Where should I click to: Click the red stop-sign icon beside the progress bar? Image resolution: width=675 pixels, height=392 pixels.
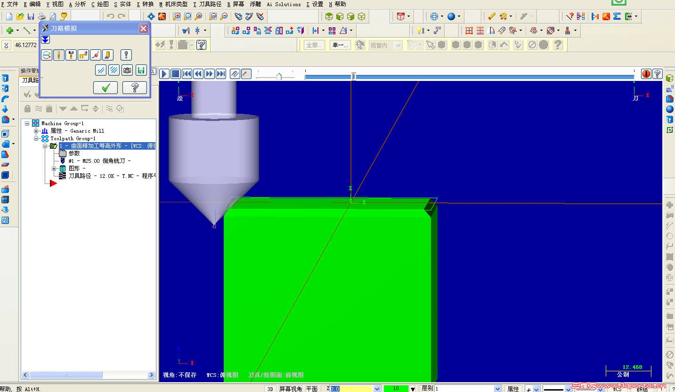(x=646, y=74)
